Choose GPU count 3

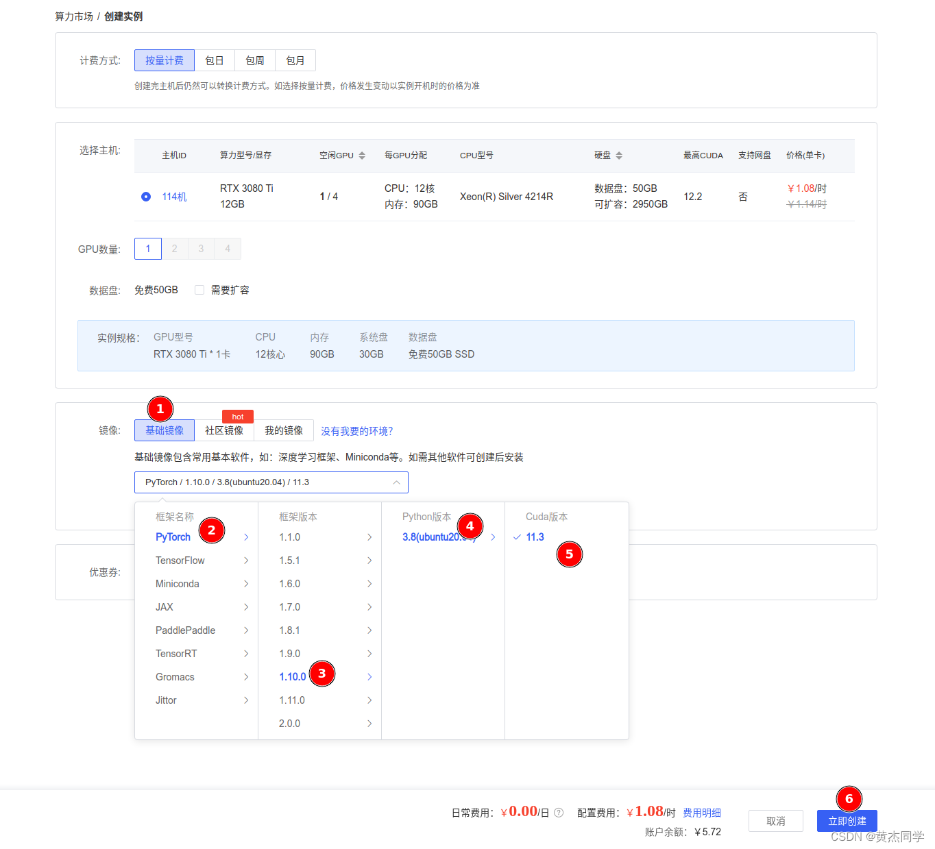coord(201,249)
